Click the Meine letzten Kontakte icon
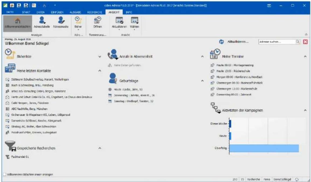 click(x=10, y=68)
